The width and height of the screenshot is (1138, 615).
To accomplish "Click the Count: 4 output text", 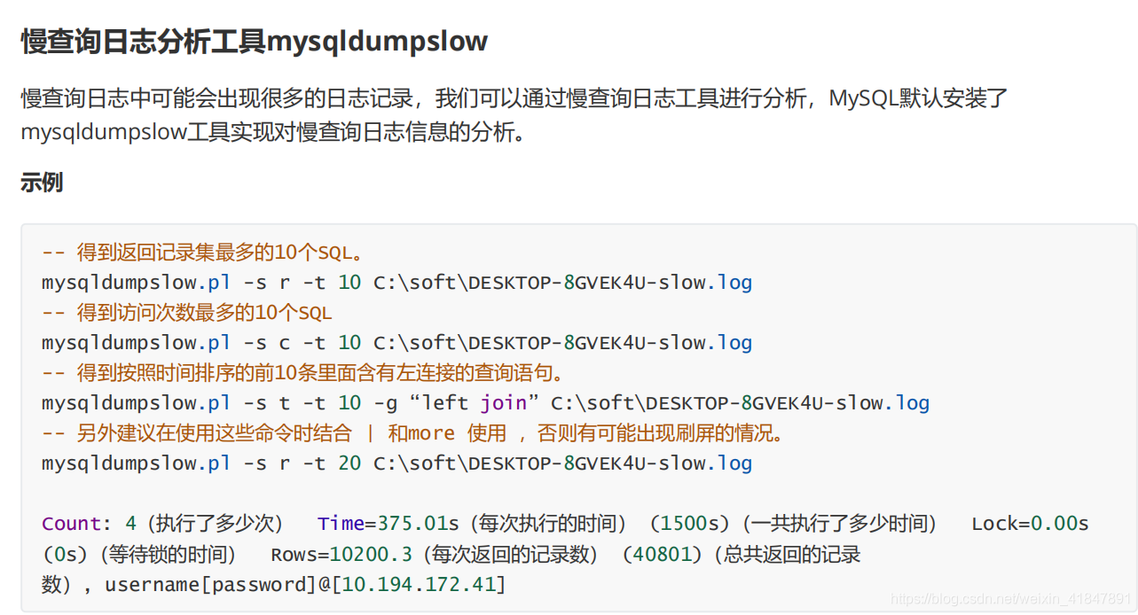I will 90,524.
